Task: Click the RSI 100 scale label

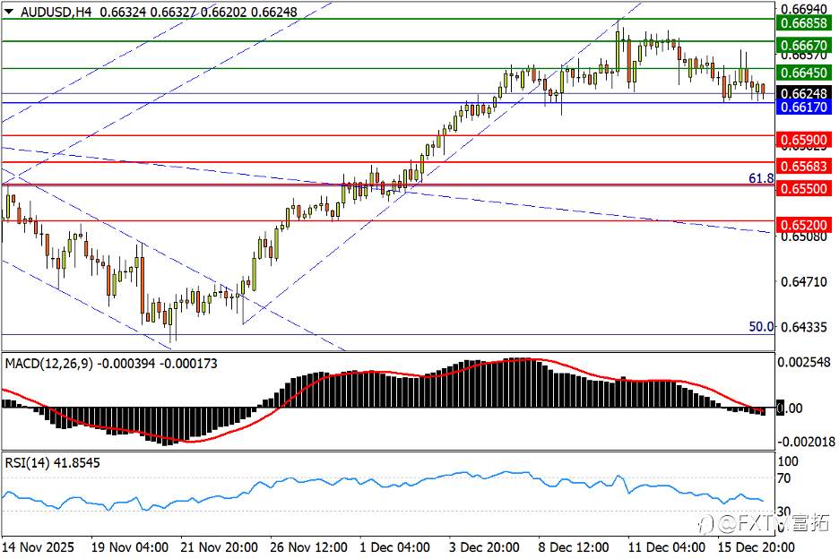Action: [x=788, y=461]
